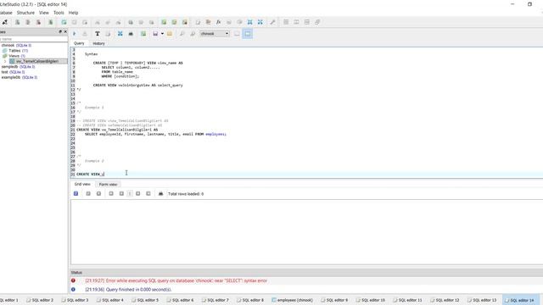Switch to SQL editor 13 tab

pyautogui.click(x=482, y=300)
